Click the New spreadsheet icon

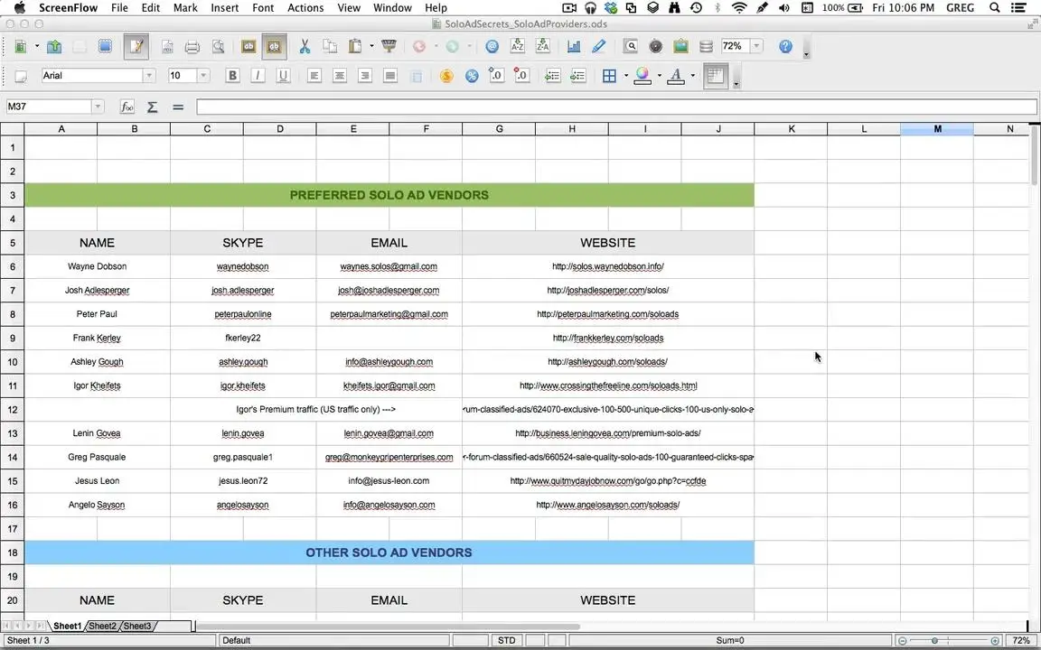(x=22, y=46)
